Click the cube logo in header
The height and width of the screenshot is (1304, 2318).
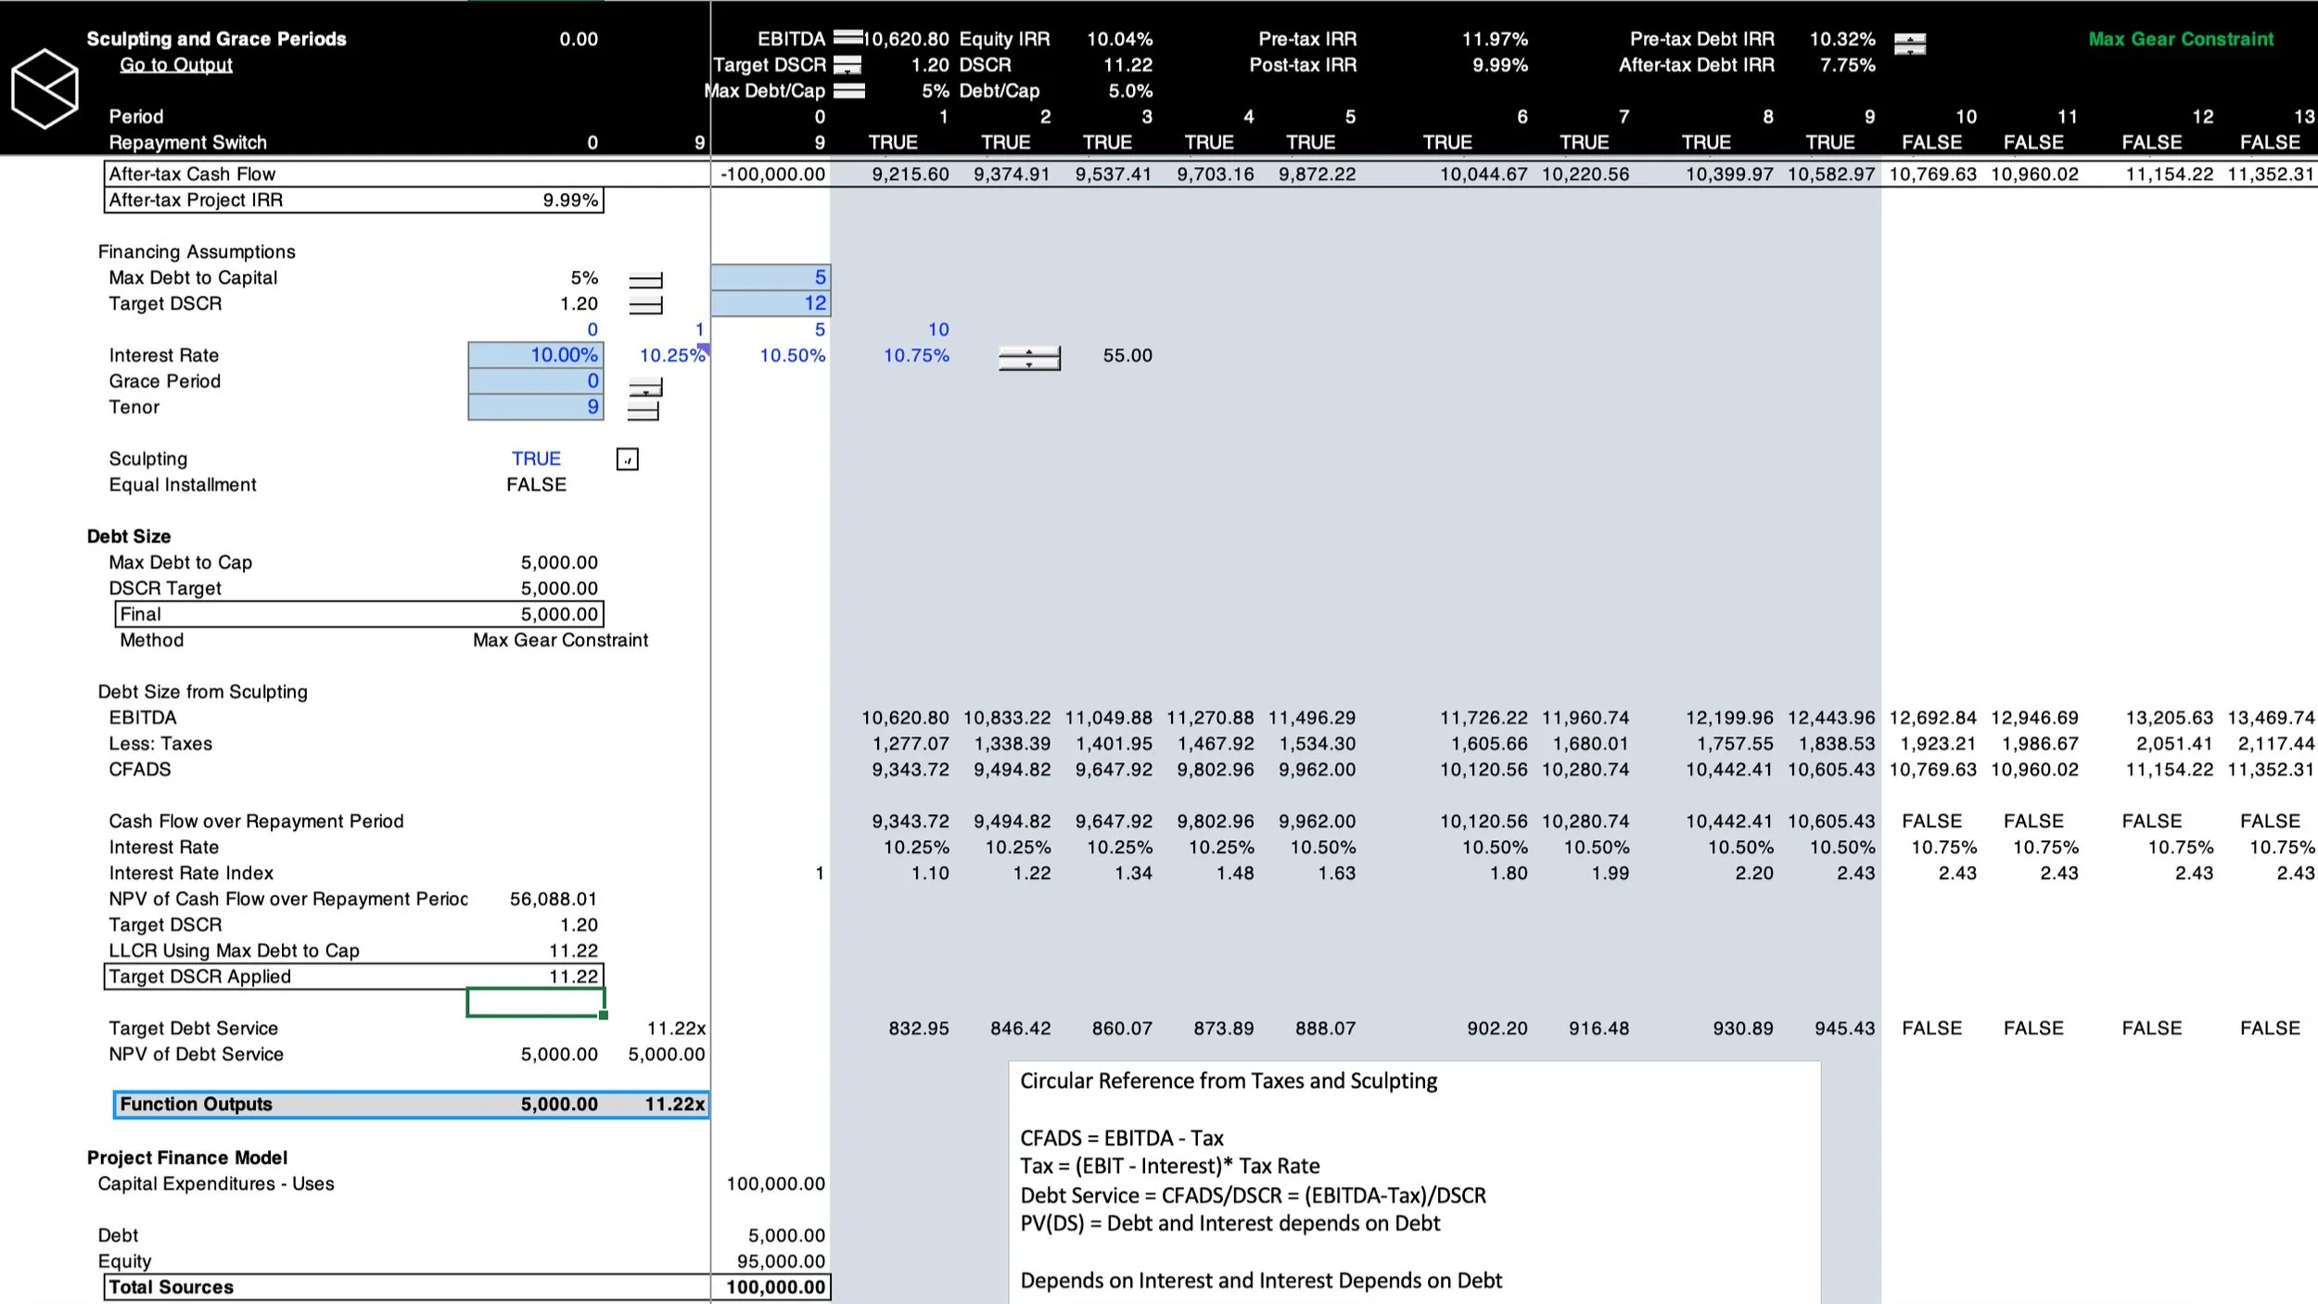pos(45,89)
